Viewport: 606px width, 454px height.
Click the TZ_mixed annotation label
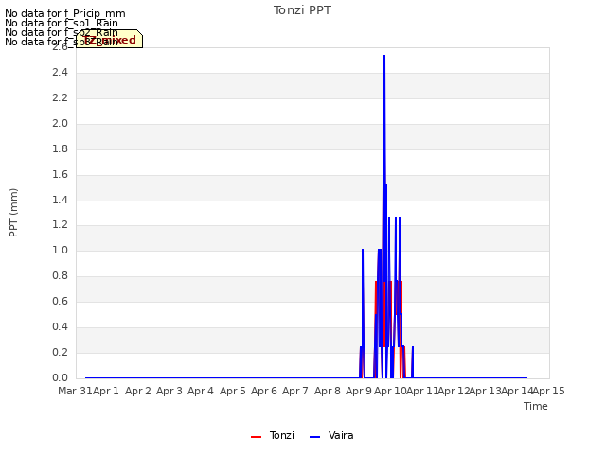110,39
